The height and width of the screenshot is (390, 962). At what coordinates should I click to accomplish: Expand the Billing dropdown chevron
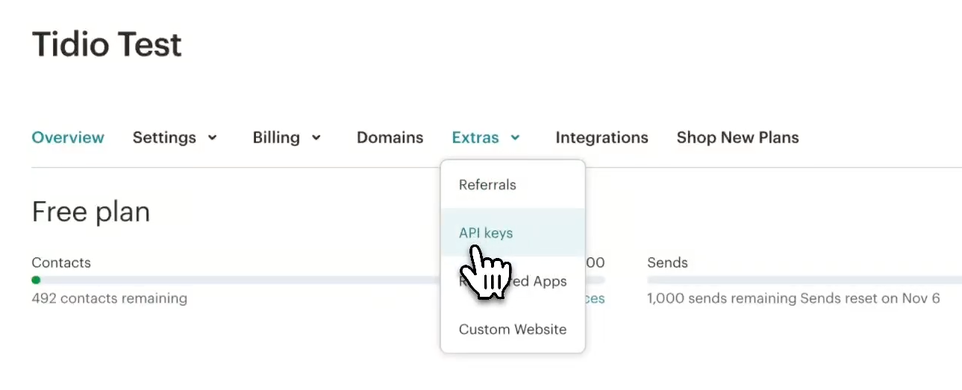point(316,138)
